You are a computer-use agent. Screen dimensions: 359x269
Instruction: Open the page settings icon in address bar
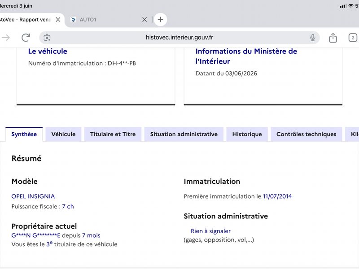tap(47, 38)
